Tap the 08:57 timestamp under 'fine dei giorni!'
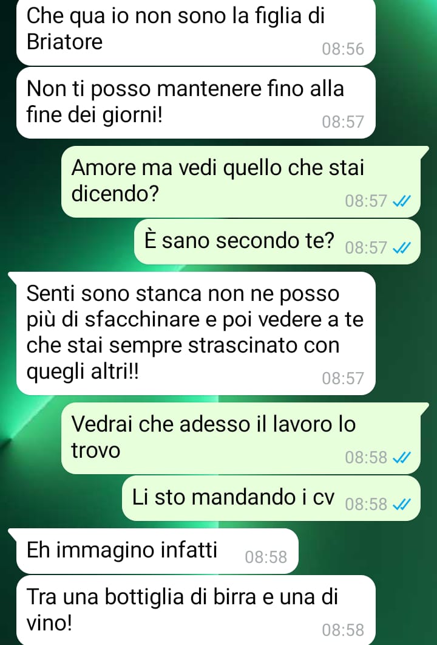437x645 pixels. pos(343,122)
